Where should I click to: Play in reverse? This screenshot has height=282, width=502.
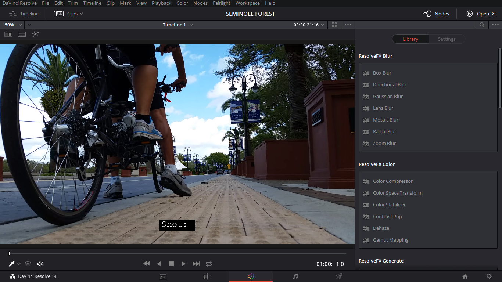[159, 264]
